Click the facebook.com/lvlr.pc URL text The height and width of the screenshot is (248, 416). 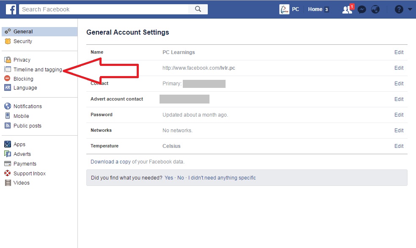(x=199, y=68)
